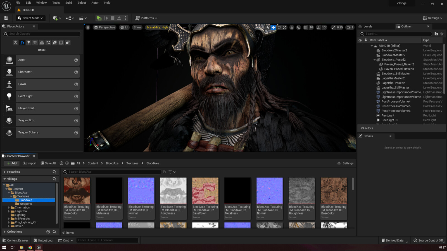This screenshot has height=251, width=447.
Task: Open the Content Drawer
Action: point(15,240)
